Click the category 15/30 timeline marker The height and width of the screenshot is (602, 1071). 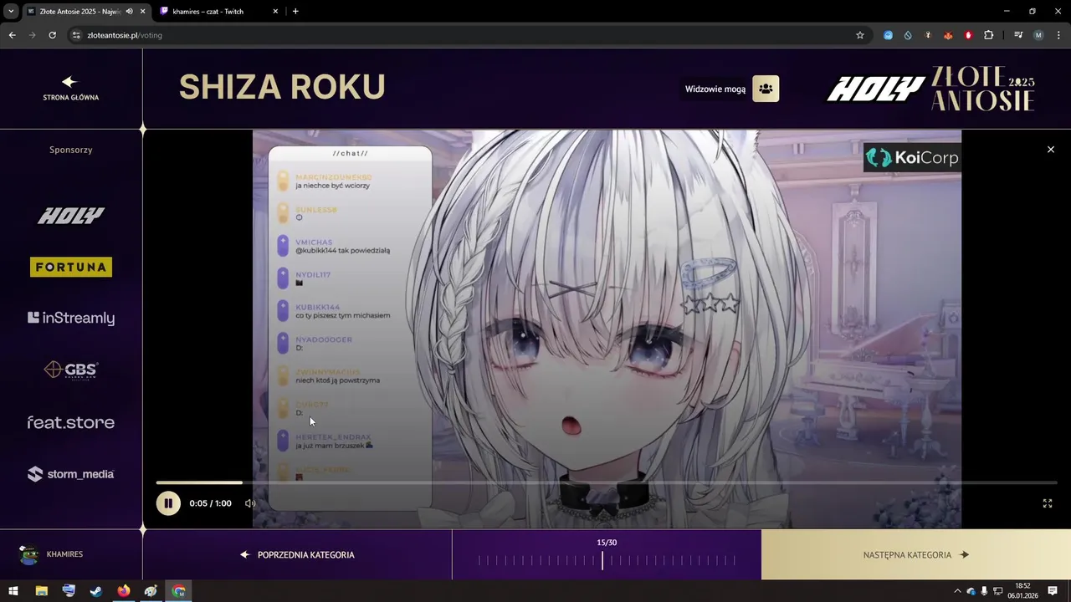point(602,560)
